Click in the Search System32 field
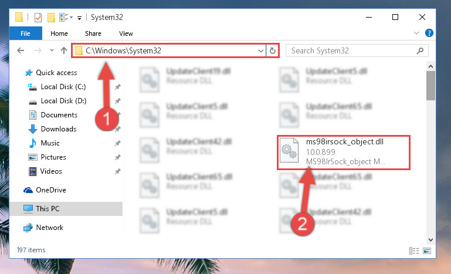The width and height of the screenshot is (451, 274). tap(352, 50)
